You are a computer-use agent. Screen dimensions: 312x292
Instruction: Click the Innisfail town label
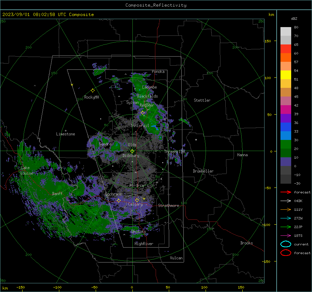coord(140,126)
